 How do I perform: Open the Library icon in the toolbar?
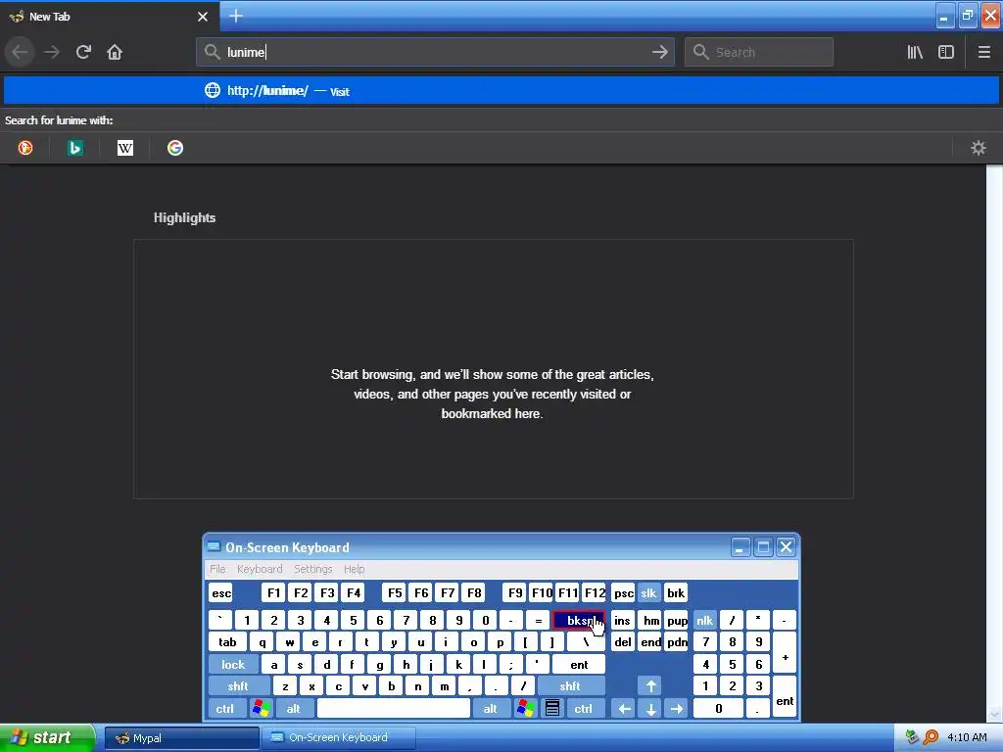click(915, 52)
